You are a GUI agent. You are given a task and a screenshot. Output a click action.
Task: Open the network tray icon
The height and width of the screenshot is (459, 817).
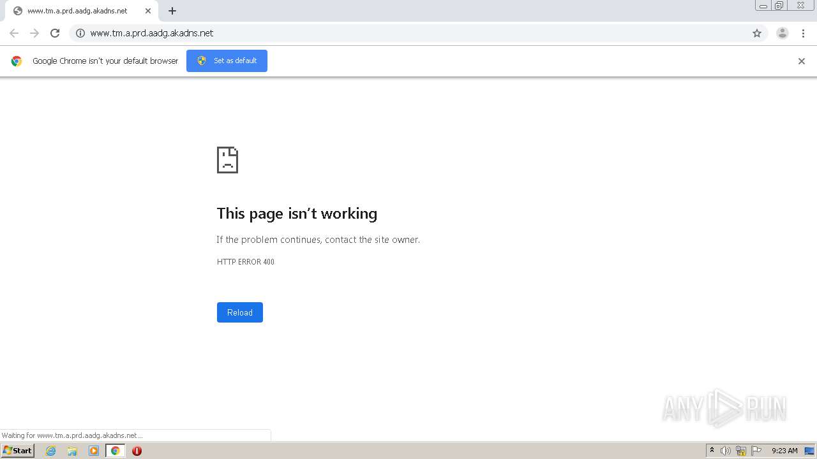[741, 451]
